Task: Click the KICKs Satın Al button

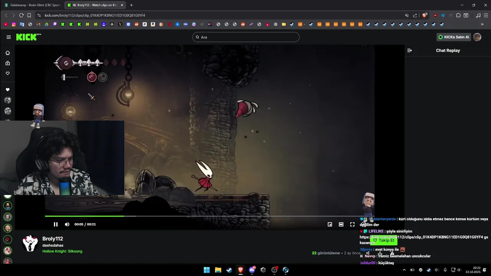Action: 454,37
